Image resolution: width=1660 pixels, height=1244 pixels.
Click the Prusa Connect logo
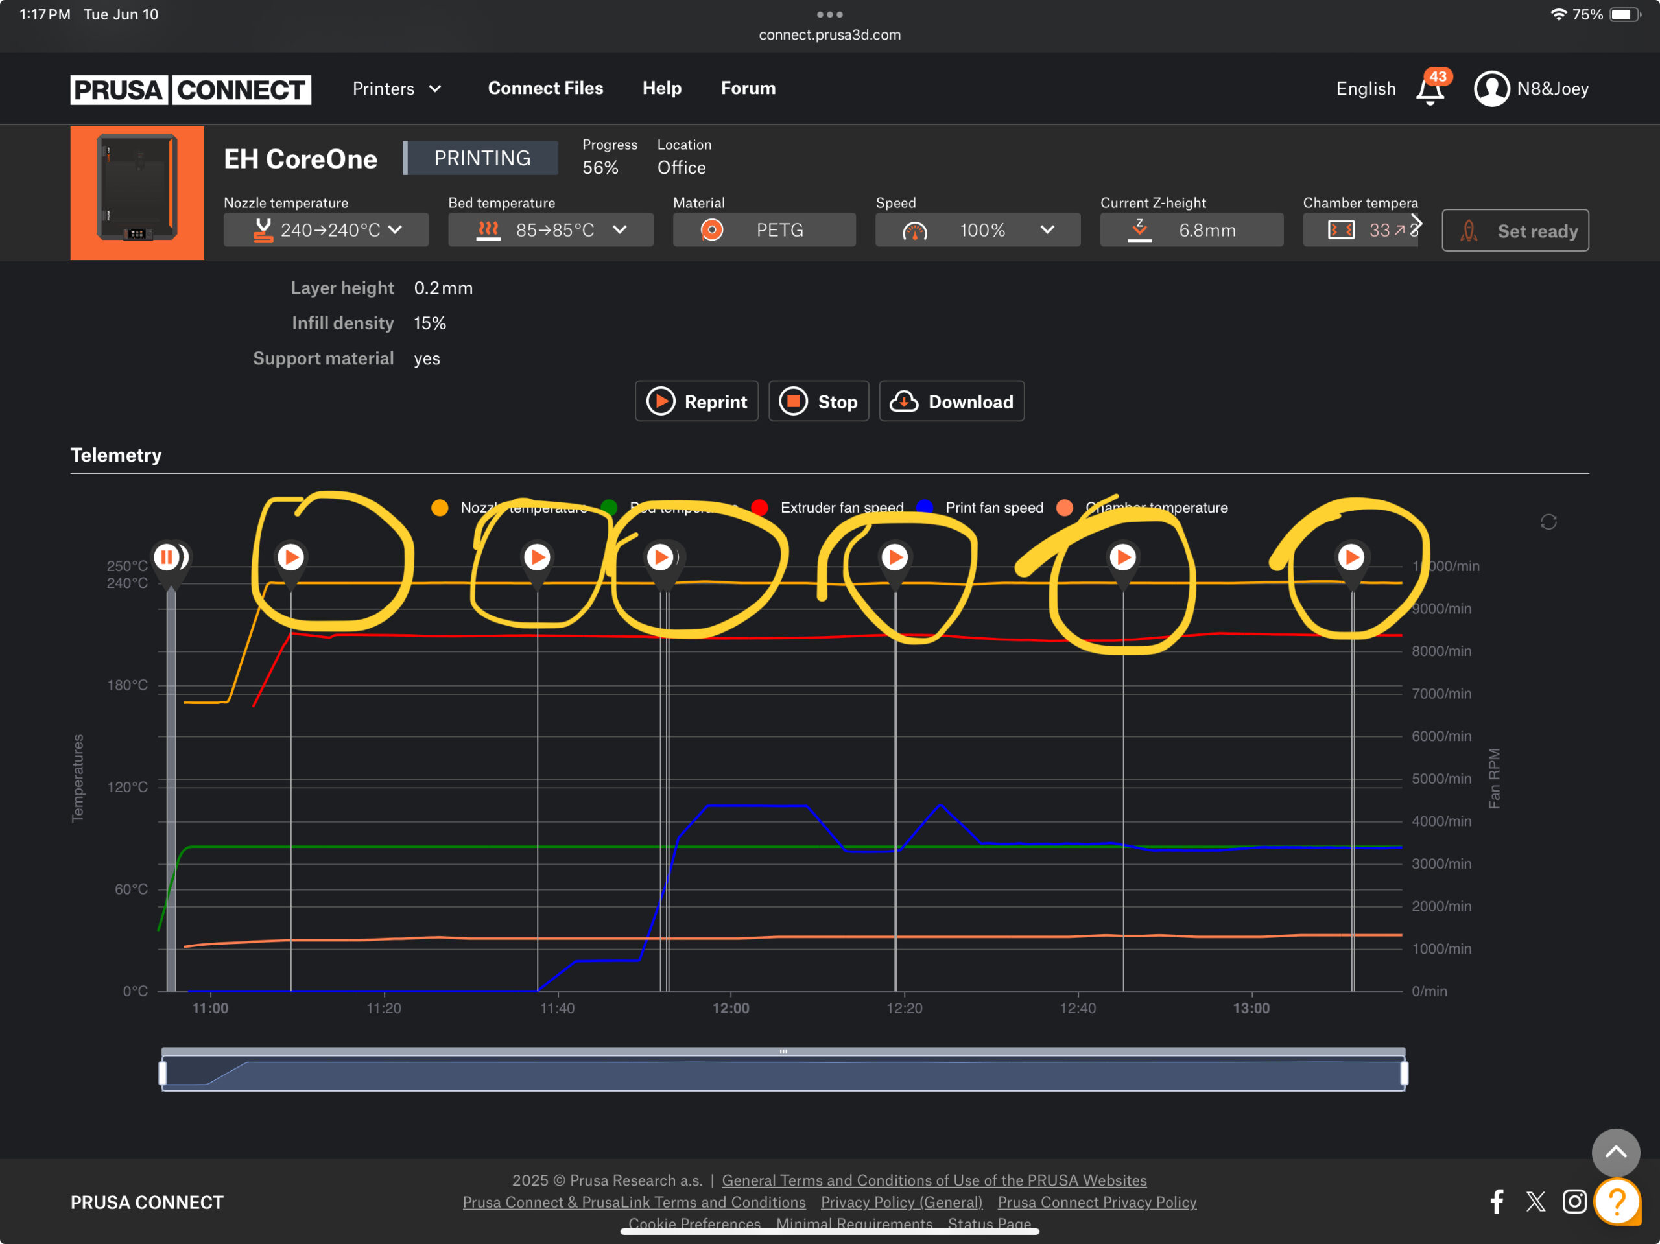point(191,89)
